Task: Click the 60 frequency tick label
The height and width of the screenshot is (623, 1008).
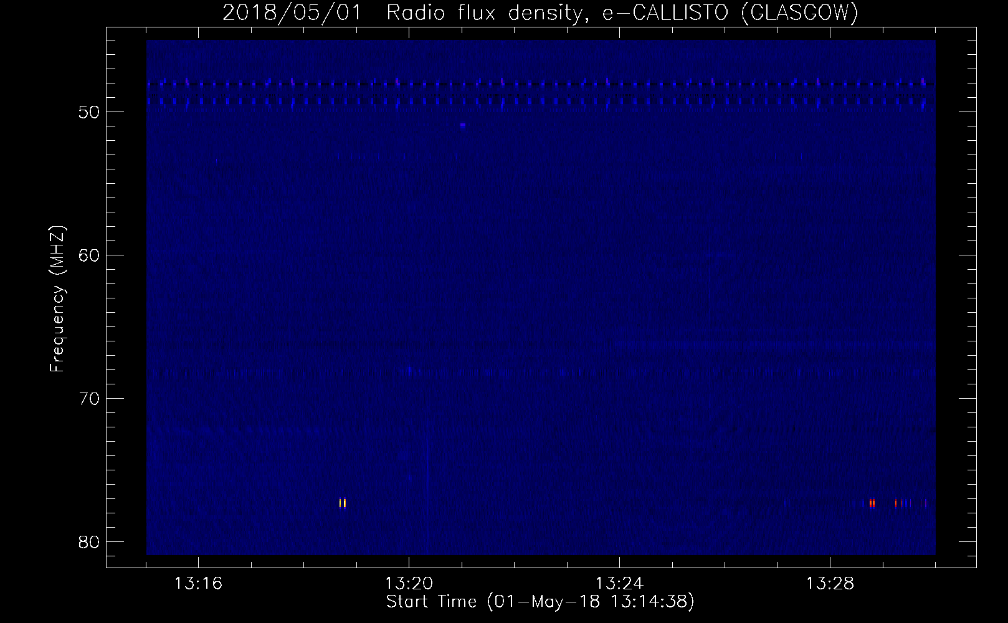Action: tap(90, 256)
